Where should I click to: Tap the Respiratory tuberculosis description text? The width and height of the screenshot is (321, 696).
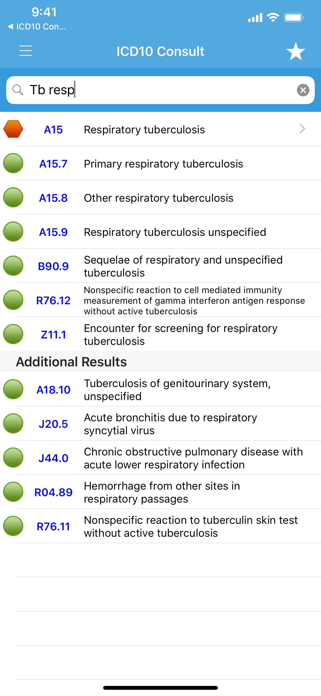coord(144,130)
